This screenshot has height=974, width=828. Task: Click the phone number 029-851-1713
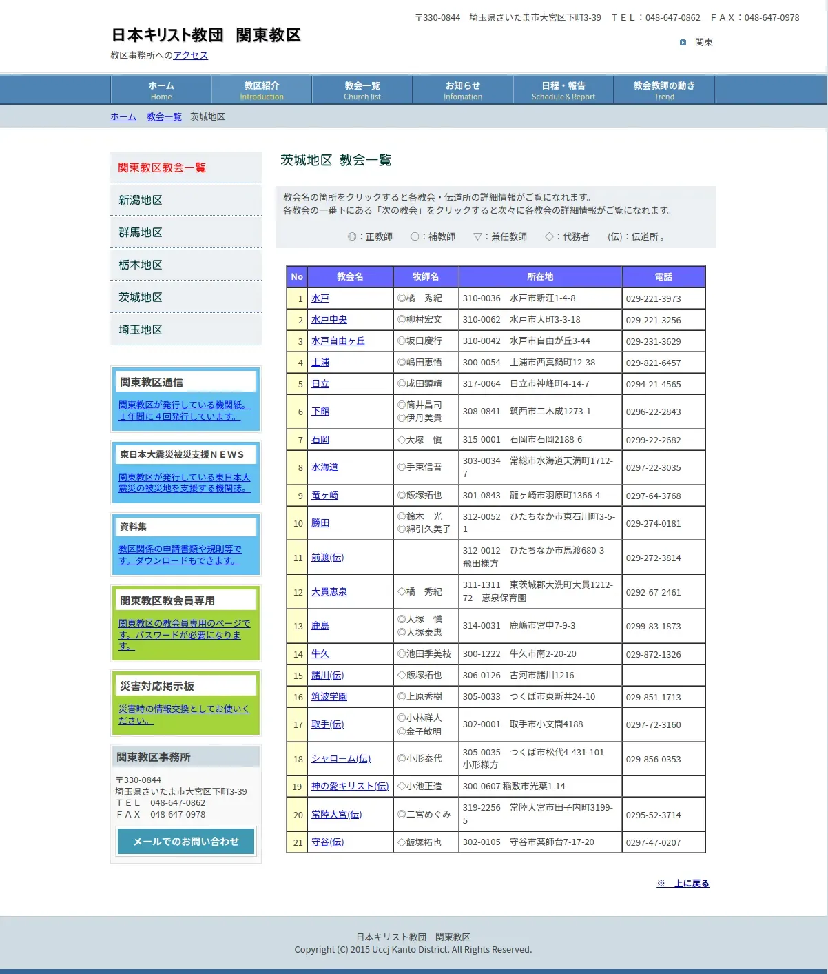tap(653, 698)
